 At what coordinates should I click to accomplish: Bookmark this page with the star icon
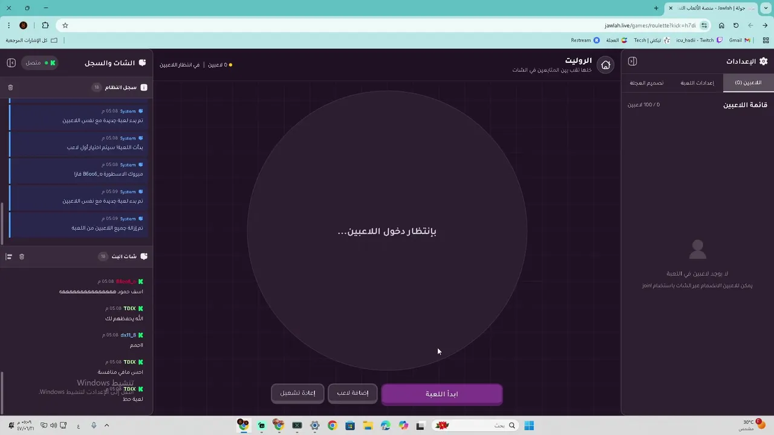[x=65, y=25]
